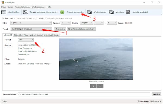Click the Encodierung starten label
163x104 pixels.
(75, 12)
